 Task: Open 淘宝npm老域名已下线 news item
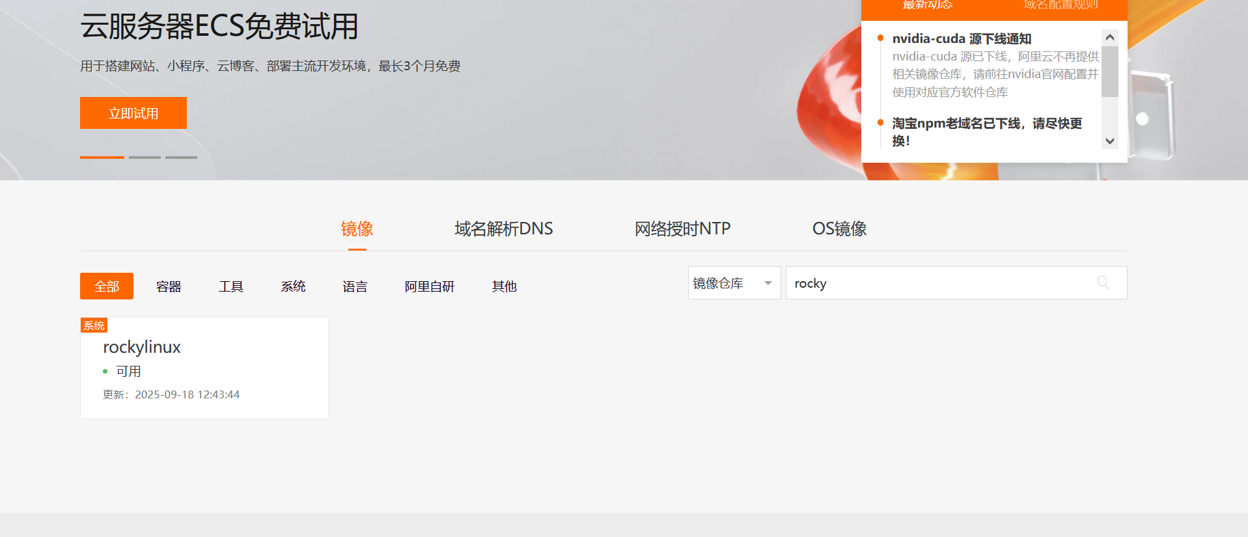pos(987,131)
